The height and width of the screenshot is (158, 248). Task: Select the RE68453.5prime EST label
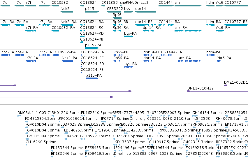[x=100, y=148]
